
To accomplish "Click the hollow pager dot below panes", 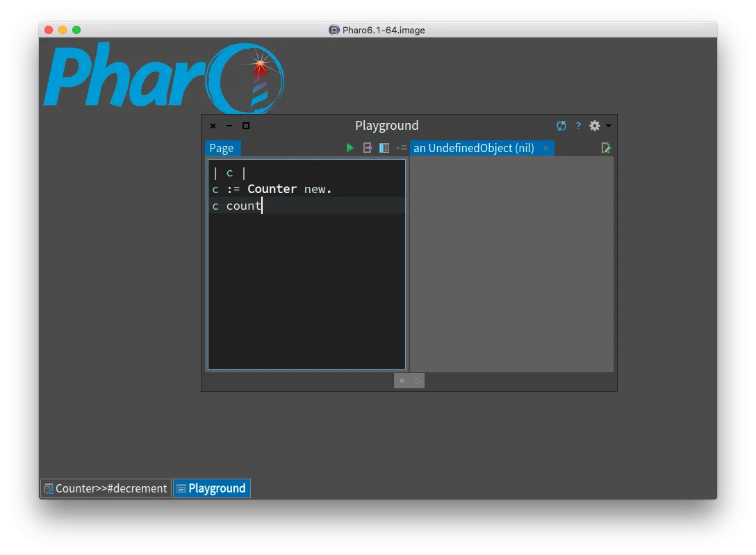I will (417, 381).
